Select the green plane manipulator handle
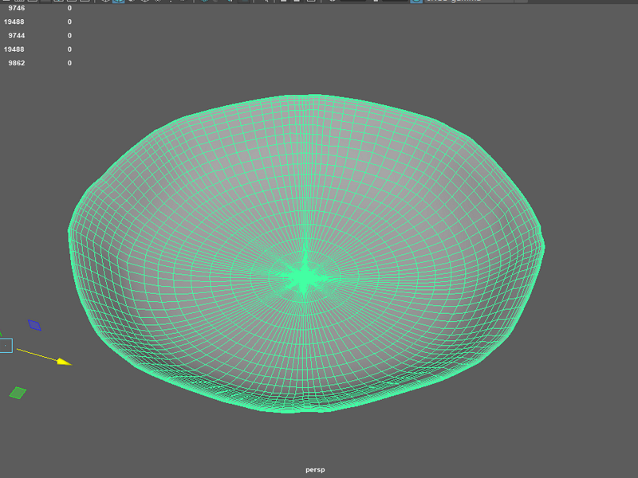638x478 pixels. coord(18,393)
